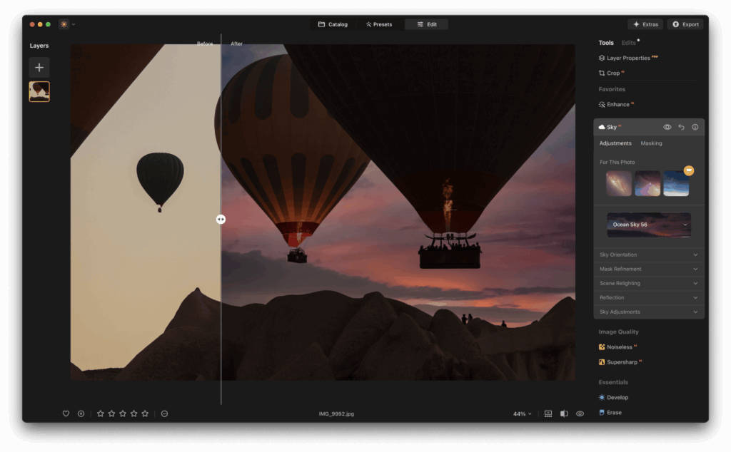Image resolution: width=731 pixels, height=452 pixels.
Task: Select the Erase tool
Action: click(613, 412)
